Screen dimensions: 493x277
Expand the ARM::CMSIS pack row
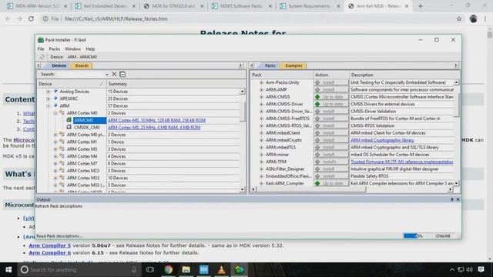tap(261, 97)
